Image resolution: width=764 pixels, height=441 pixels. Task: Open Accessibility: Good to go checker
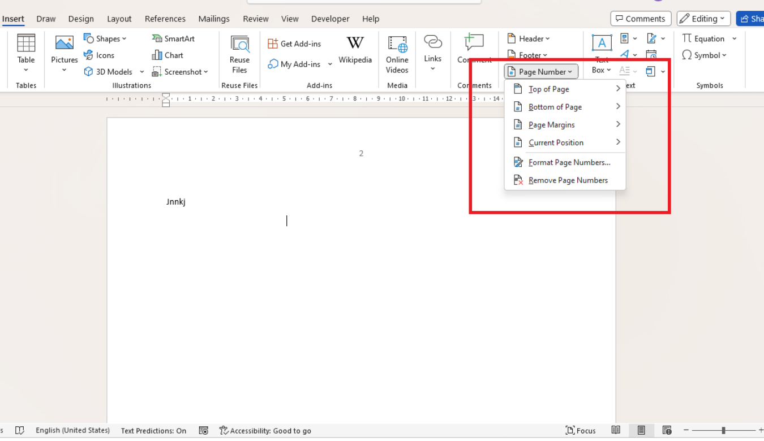coord(265,430)
